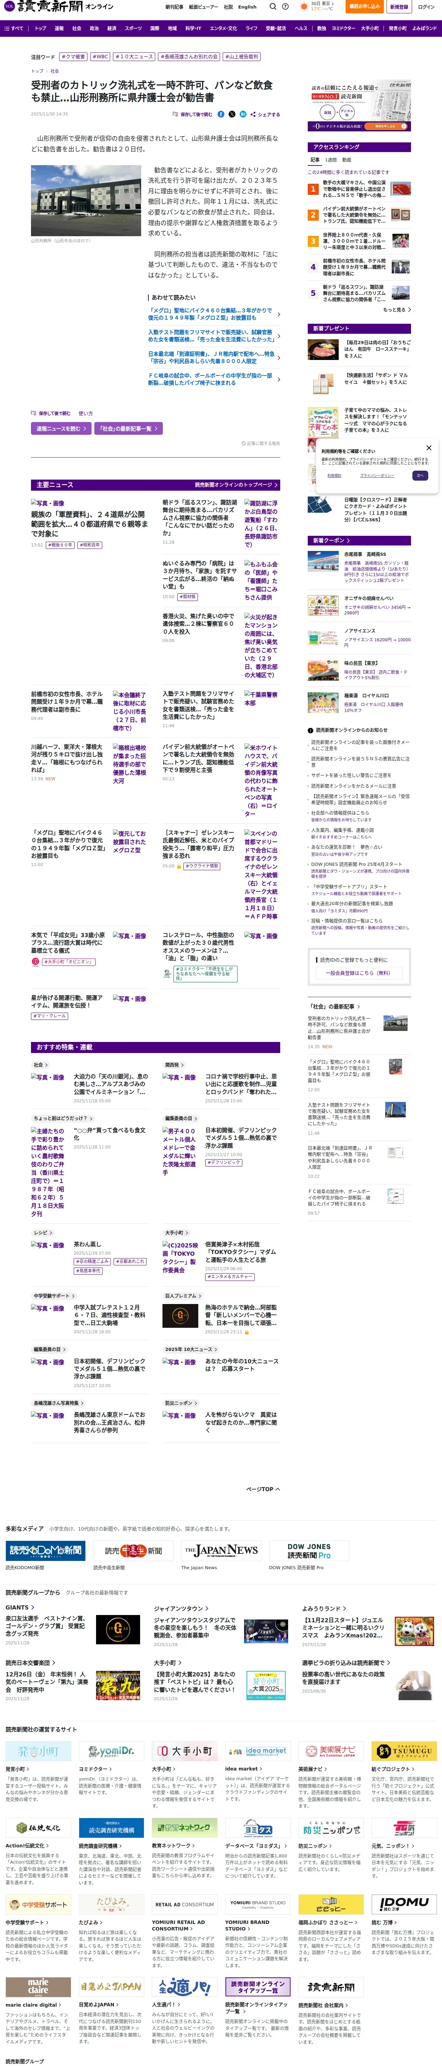The image size is (442, 2066).
Task: Click the Yomiuri Shimbun Online logo
Action: pos(59,7)
